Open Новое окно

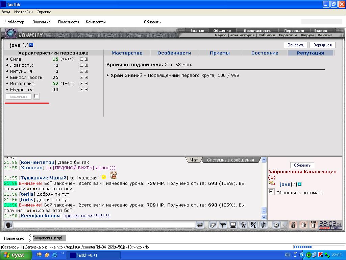(x=14, y=238)
